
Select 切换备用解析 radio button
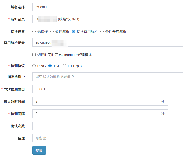pos(73,32)
